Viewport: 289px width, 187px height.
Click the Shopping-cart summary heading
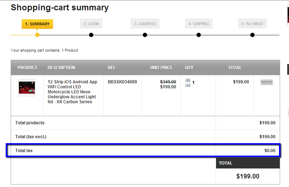60,8
